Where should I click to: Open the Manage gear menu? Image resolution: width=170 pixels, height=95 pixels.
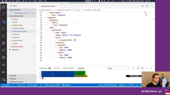coord(3,80)
